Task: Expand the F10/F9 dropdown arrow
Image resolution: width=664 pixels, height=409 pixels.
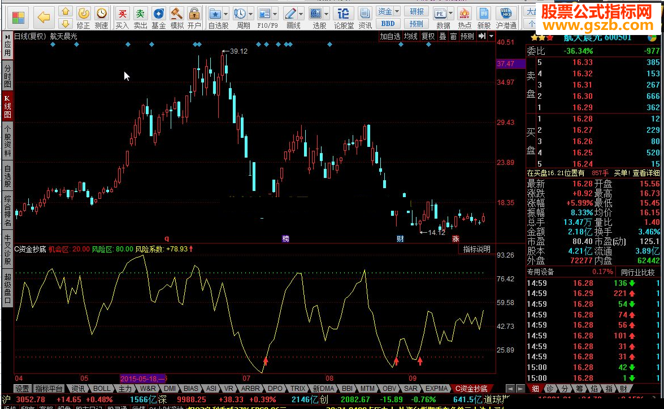Action: coord(275,14)
